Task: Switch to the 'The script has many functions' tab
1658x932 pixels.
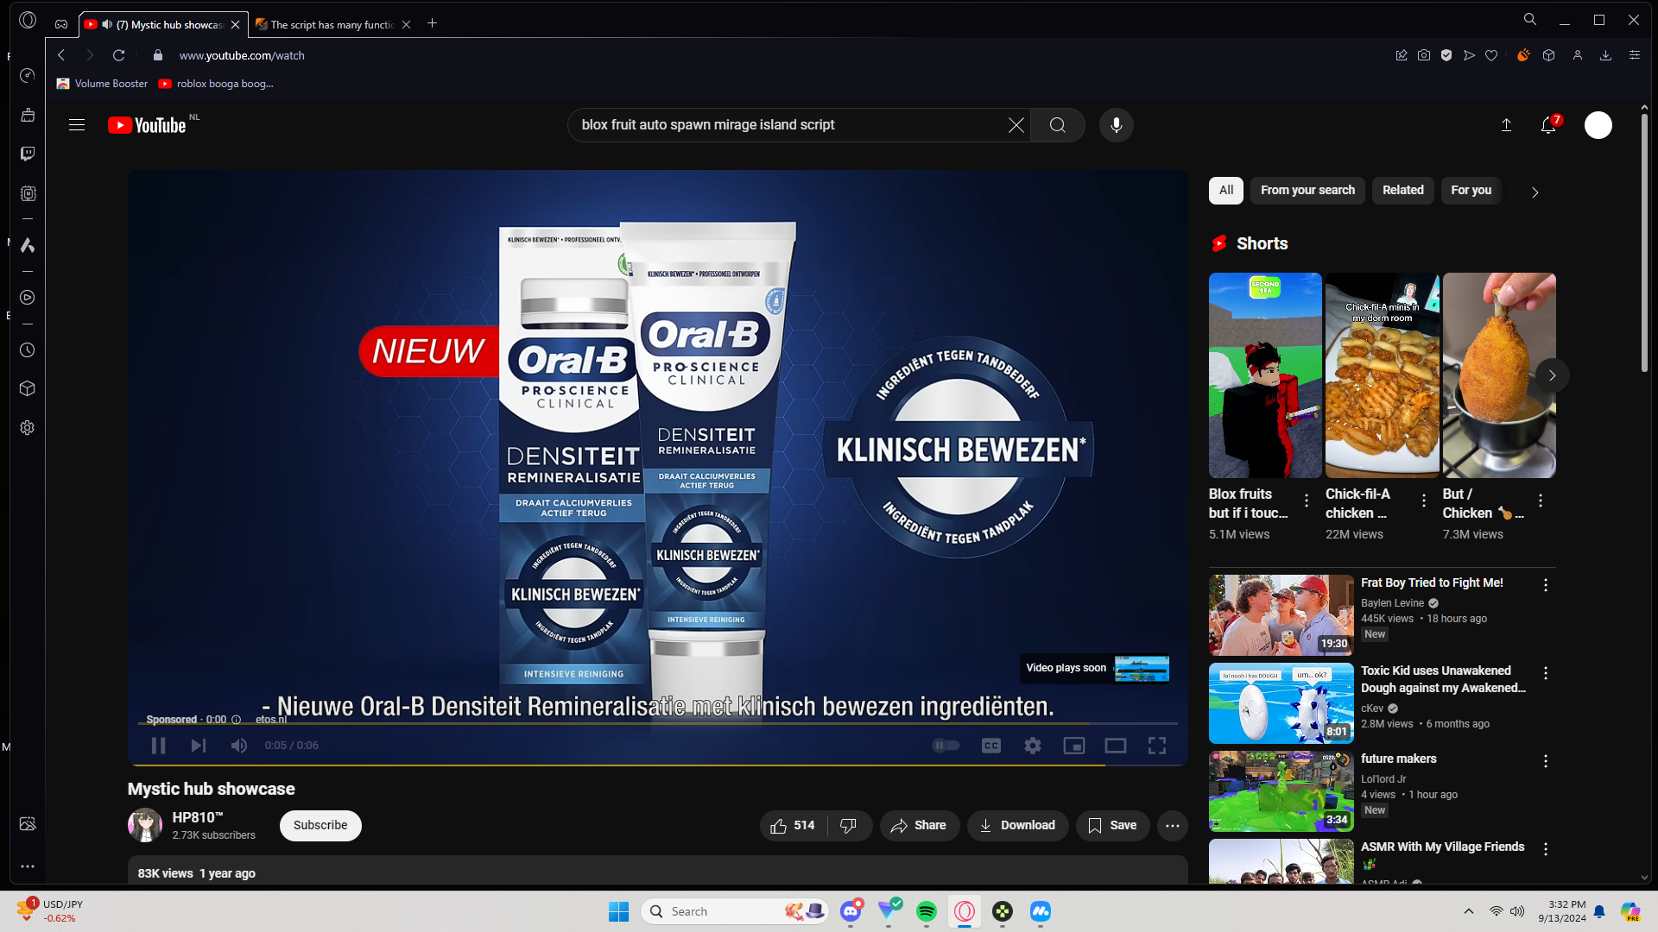Action: [333, 24]
